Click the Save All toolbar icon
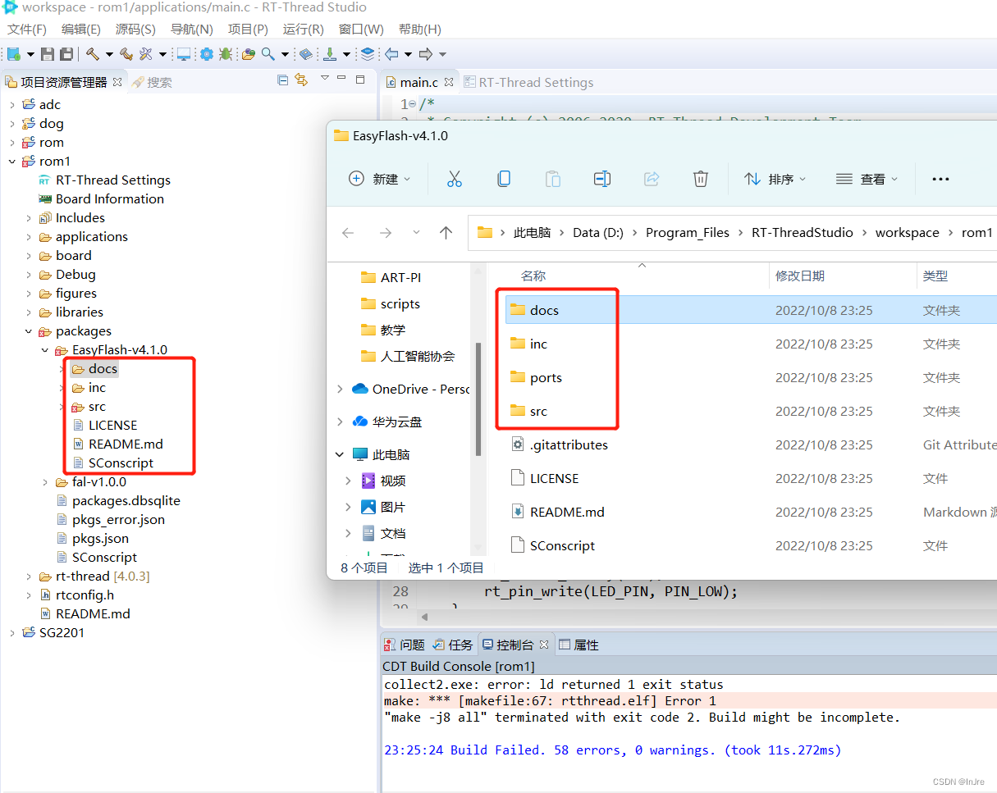997x793 pixels. [66, 54]
